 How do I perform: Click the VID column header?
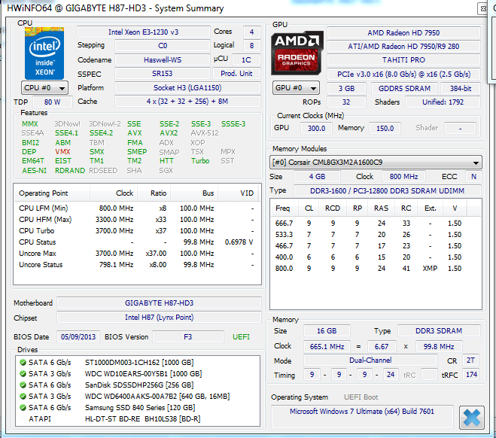click(x=238, y=193)
